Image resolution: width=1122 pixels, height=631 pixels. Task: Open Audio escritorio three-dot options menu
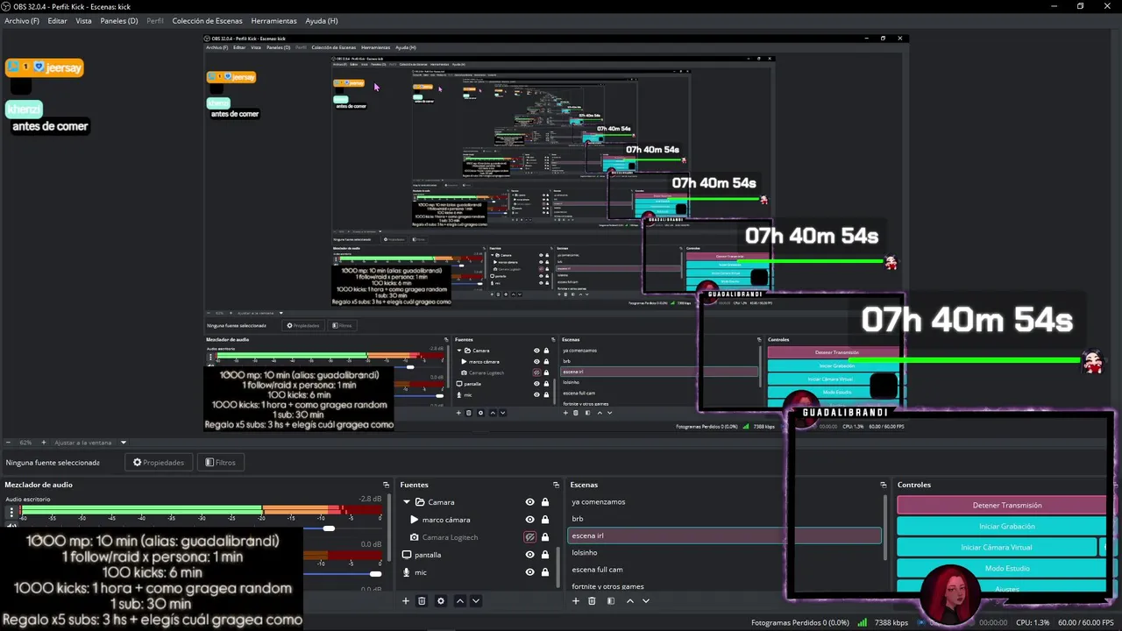point(11,512)
